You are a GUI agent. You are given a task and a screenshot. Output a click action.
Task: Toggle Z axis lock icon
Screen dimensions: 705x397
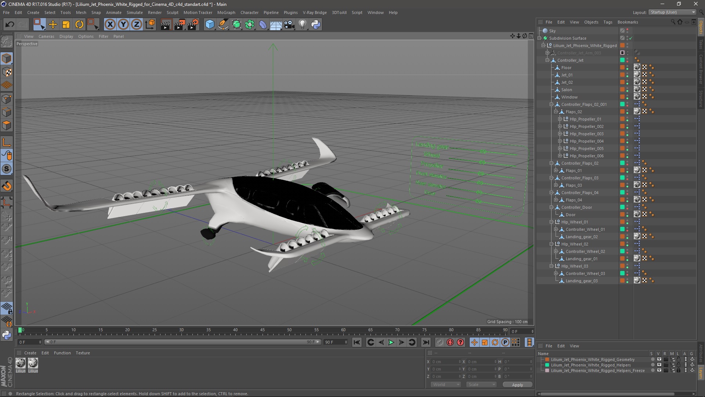pyautogui.click(x=137, y=25)
